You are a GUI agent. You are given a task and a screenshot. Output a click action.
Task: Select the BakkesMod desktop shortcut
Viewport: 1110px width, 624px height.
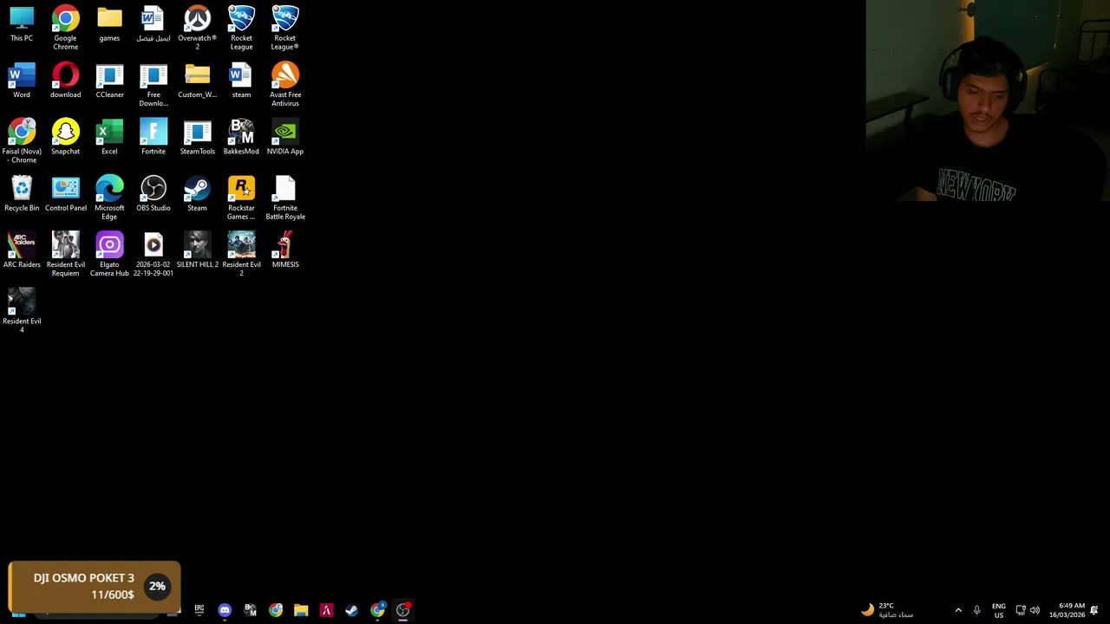coord(241,137)
